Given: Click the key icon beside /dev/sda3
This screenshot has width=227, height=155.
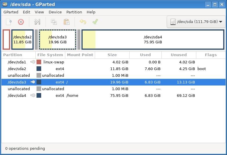Looking at the screenshot, I should [33, 82].
